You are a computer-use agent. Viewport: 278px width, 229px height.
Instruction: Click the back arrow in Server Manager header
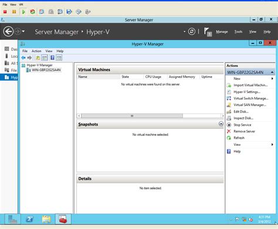[x=8, y=32]
